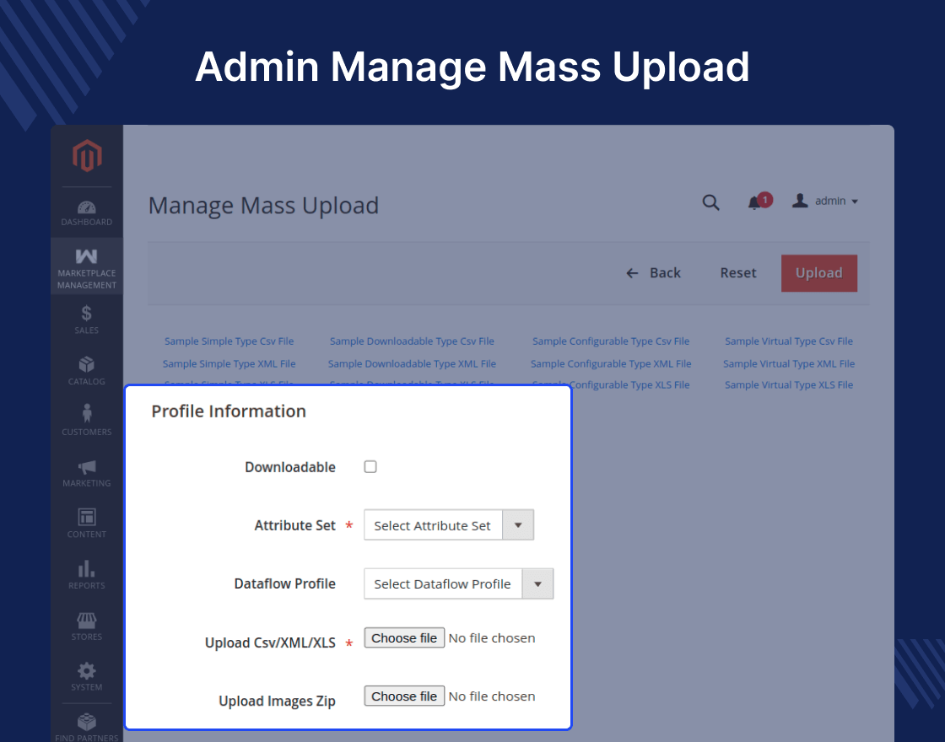Click the search magnifier icon
The width and height of the screenshot is (945, 742).
pyautogui.click(x=711, y=202)
